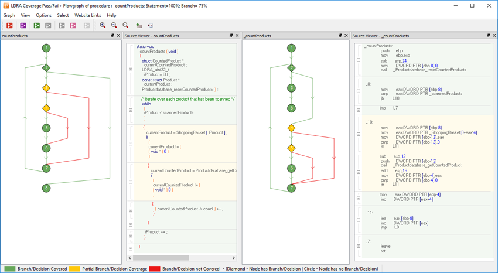Open the Options menu
Viewport: 498px width, 273px height.
tap(43, 15)
